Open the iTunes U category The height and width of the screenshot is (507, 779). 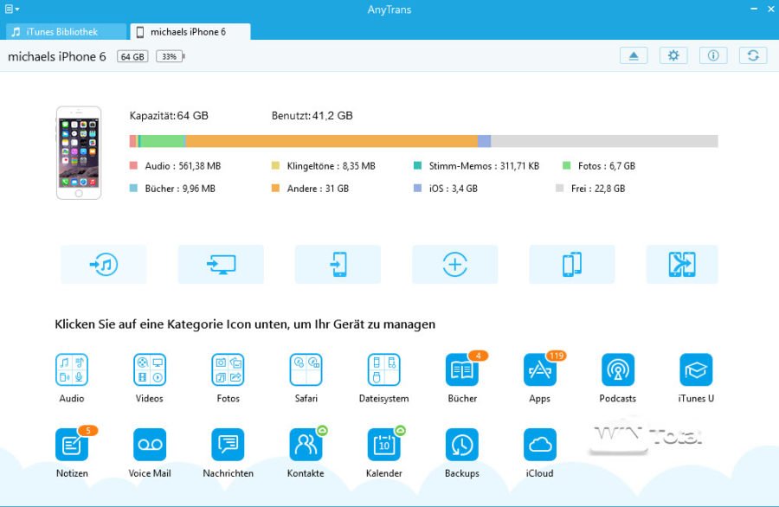pos(696,370)
